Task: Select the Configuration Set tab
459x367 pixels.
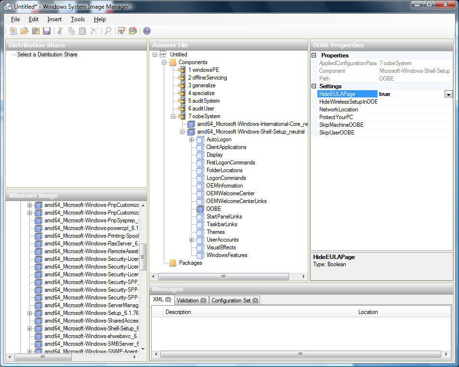Action: 235,299
